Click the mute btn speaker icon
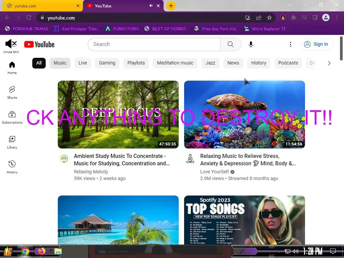Viewport: 344px width, 258px height. [x=11, y=44]
